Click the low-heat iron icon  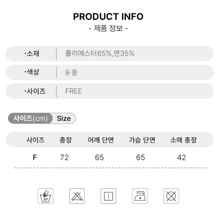[140, 196]
